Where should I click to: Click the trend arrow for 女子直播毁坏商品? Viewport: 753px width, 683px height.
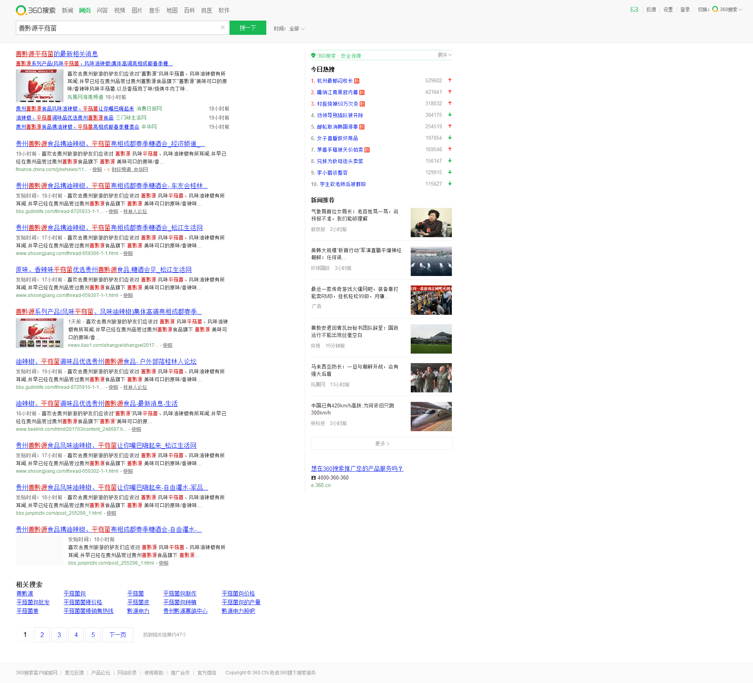click(450, 138)
